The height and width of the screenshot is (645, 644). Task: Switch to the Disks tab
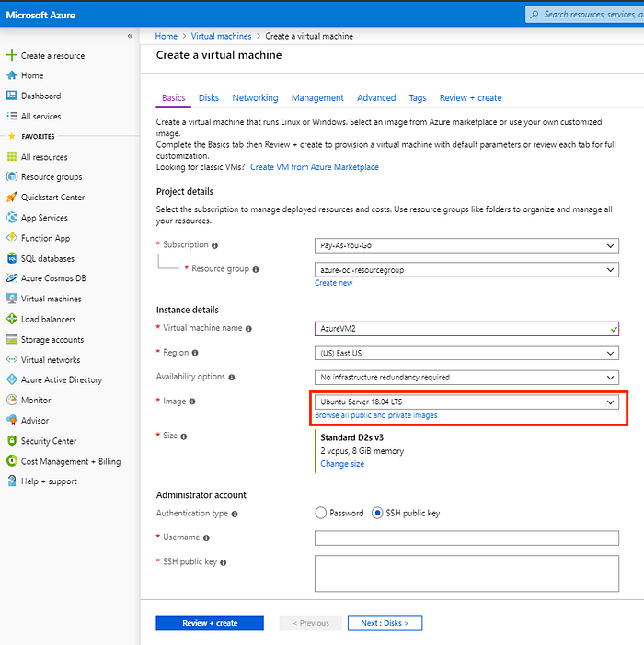pyautogui.click(x=209, y=98)
